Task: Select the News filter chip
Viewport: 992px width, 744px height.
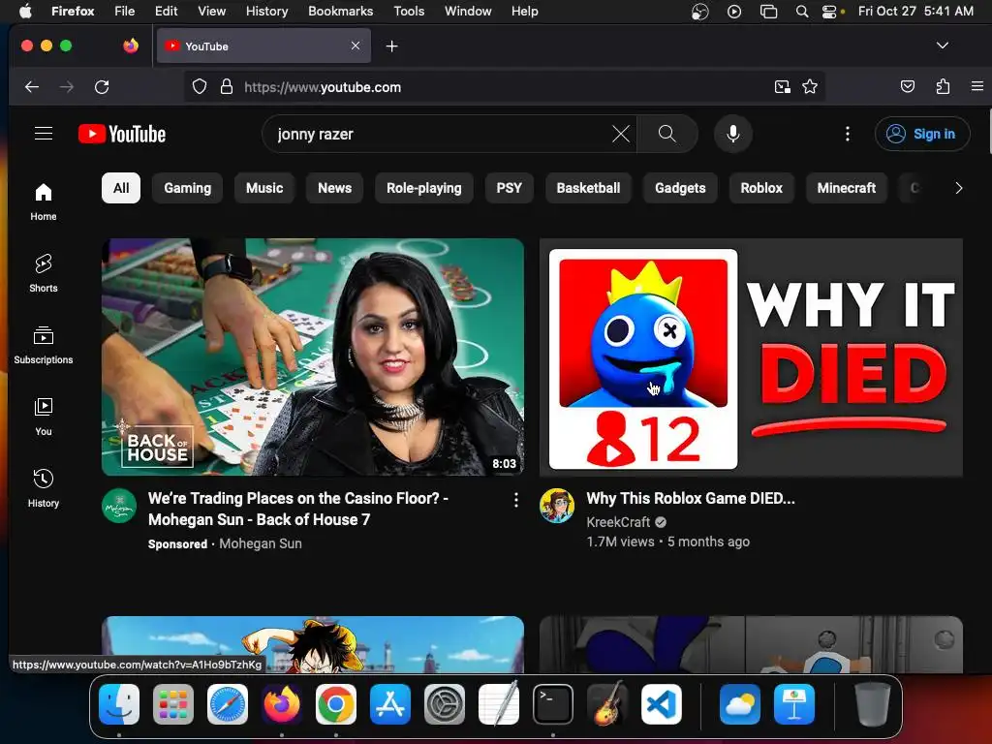Action: coord(334,188)
